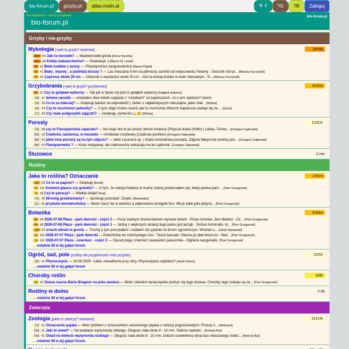The width and height of the screenshot is (349, 349).
Task: Click the 5h54m time badge for Botanika
Action: (x=315, y=212)
